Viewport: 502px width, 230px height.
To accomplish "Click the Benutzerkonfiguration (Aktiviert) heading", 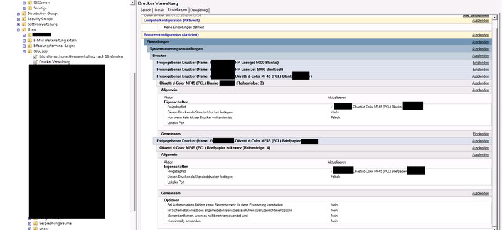I will pos(171,35).
